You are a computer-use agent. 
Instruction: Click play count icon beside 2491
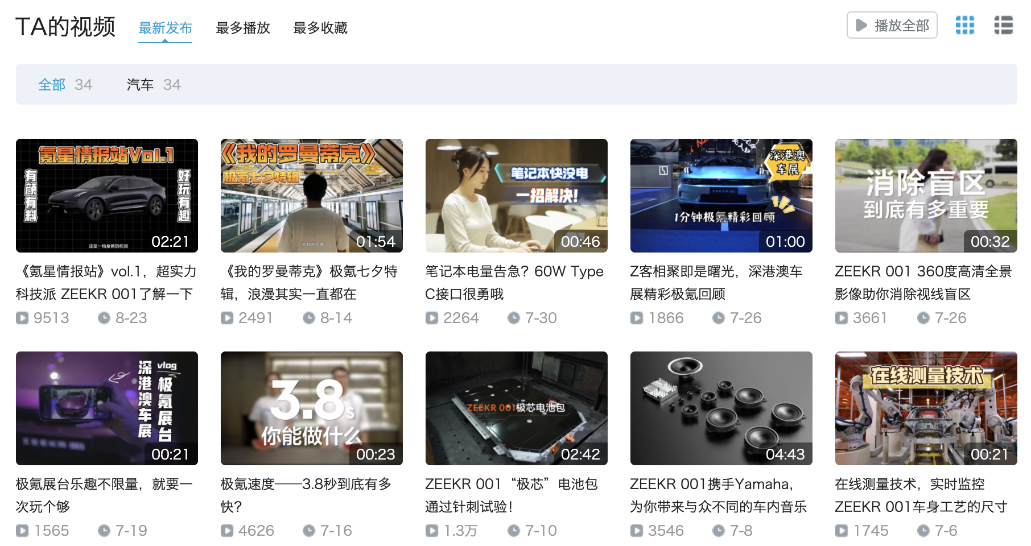[x=227, y=318]
